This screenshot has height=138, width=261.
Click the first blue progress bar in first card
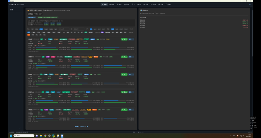(47, 48)
